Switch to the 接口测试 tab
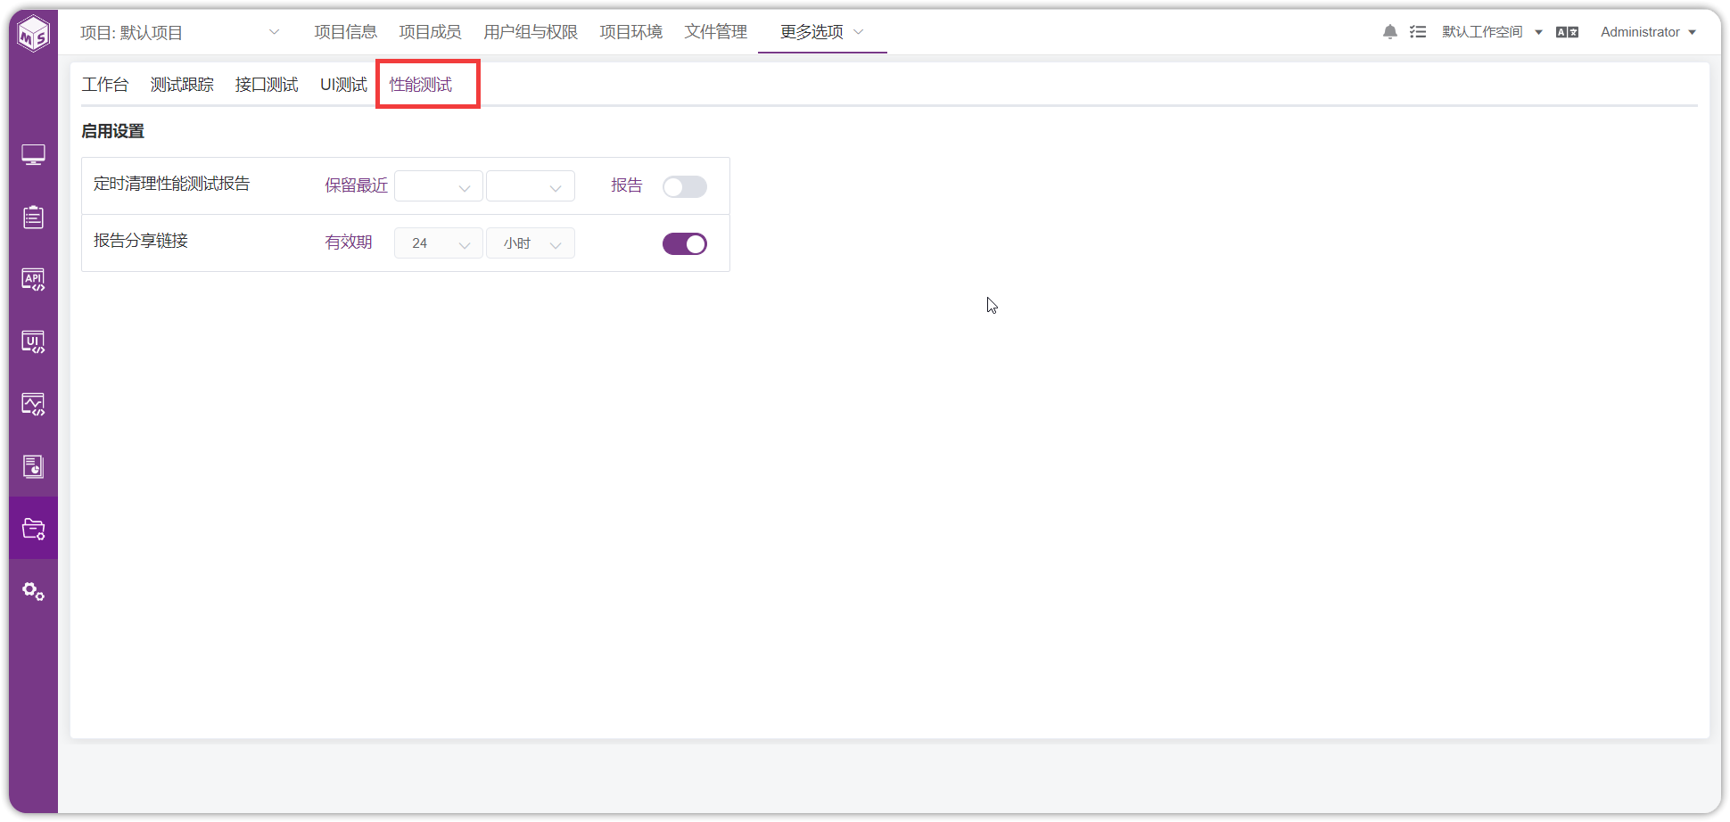The image size is (1730, 822). 267,85
